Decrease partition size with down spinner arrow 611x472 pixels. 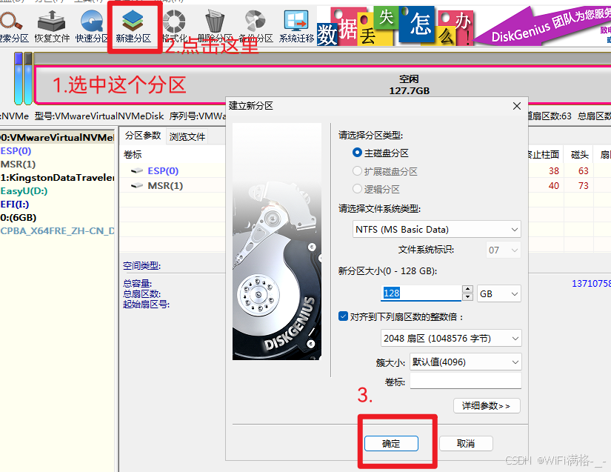pyautogui.click(x=467, y=297)
